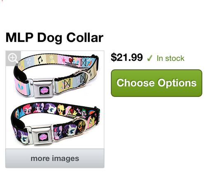Click the pastel collar's seatbelt buckle logo
Viewport: 205px width, 175px height.
coord(44,90)
